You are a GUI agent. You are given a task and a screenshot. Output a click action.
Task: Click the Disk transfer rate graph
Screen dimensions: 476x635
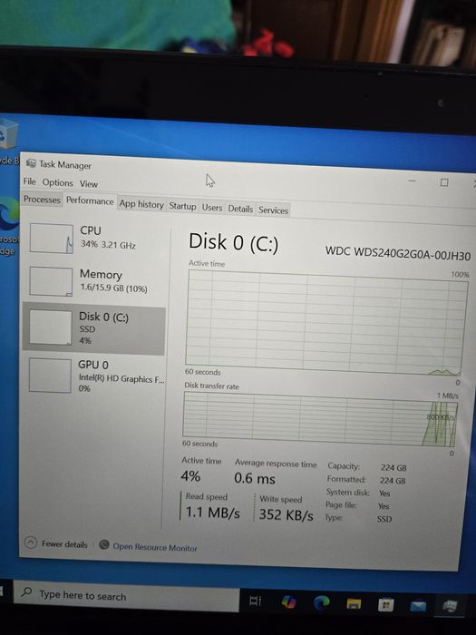click(320, 419)
